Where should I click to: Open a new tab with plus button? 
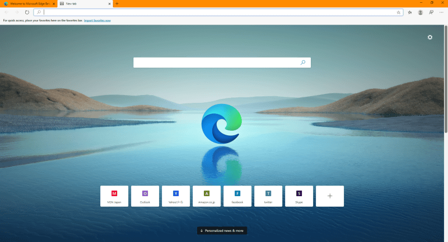tap(117, 4)
